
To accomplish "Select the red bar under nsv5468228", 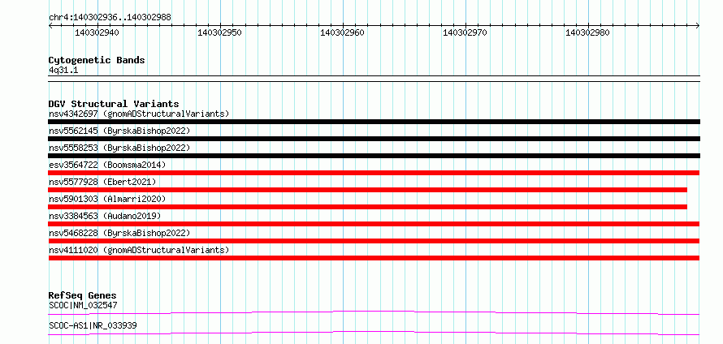I will pyautogui.click(x=374, y=241).
